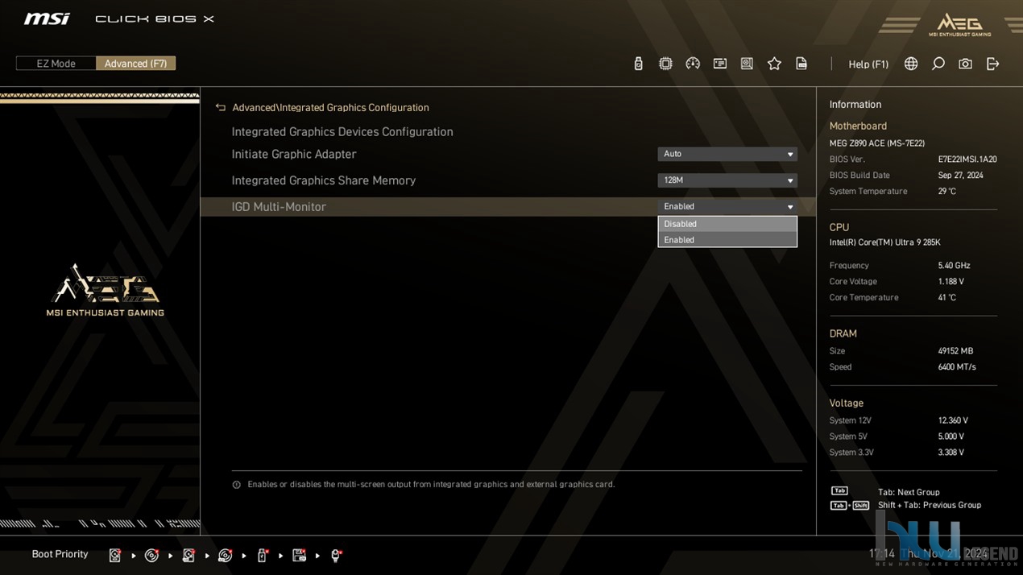Click the back arrow beside Advanced breadcrumb
Image resolution: width=1023 pixels, height=575 pixels.
coord(220,107)
